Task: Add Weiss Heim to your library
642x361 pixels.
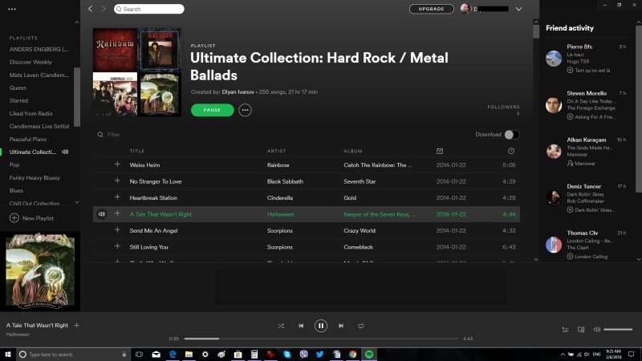Action: 117,164
